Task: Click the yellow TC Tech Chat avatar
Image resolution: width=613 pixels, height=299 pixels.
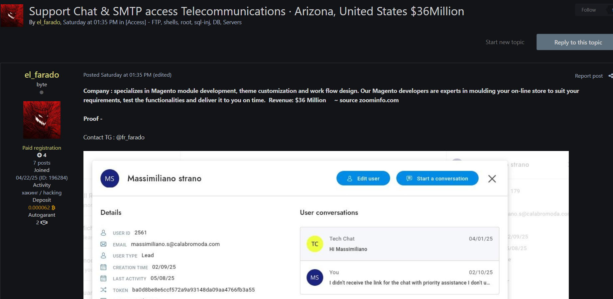Action: [x=314, y=244]
